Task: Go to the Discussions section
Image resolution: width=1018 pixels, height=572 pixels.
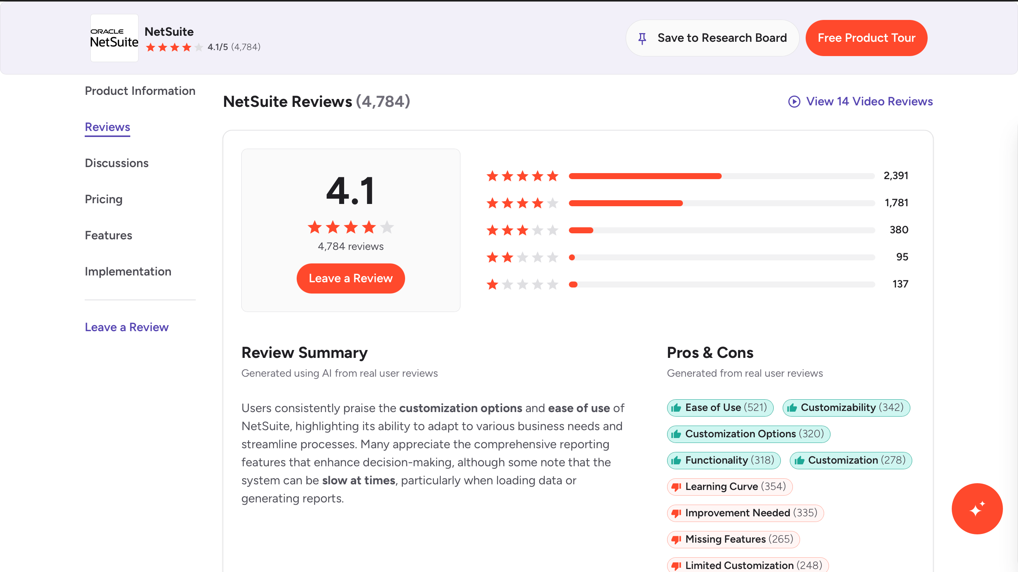Action: (x=117, y=163)
